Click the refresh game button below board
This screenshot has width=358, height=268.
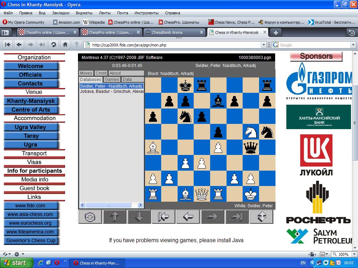click(90, 217)
